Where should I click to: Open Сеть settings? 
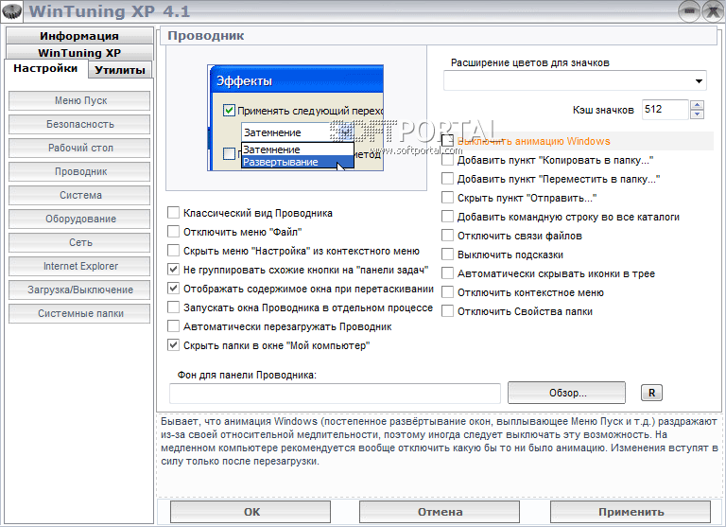pyautogui.click(x=79, y=242)
